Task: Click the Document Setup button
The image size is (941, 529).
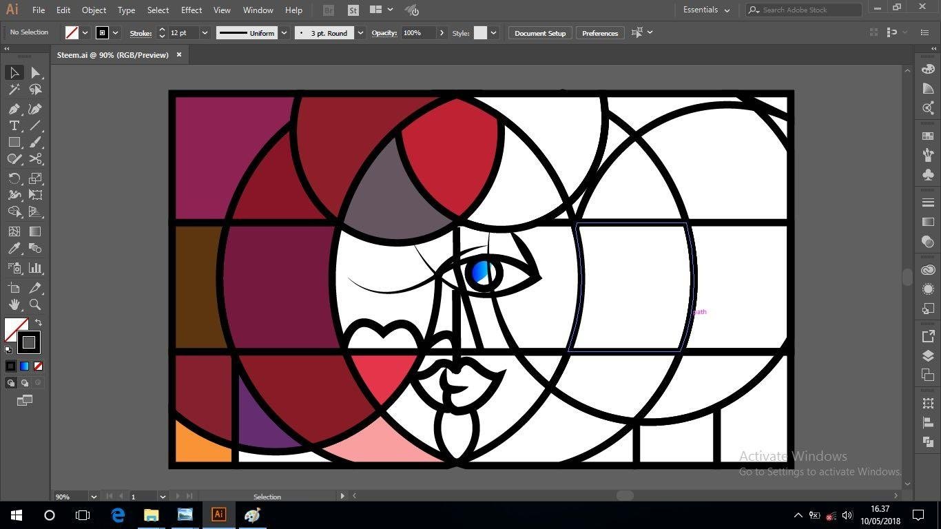Action: (x=540, y=33)
